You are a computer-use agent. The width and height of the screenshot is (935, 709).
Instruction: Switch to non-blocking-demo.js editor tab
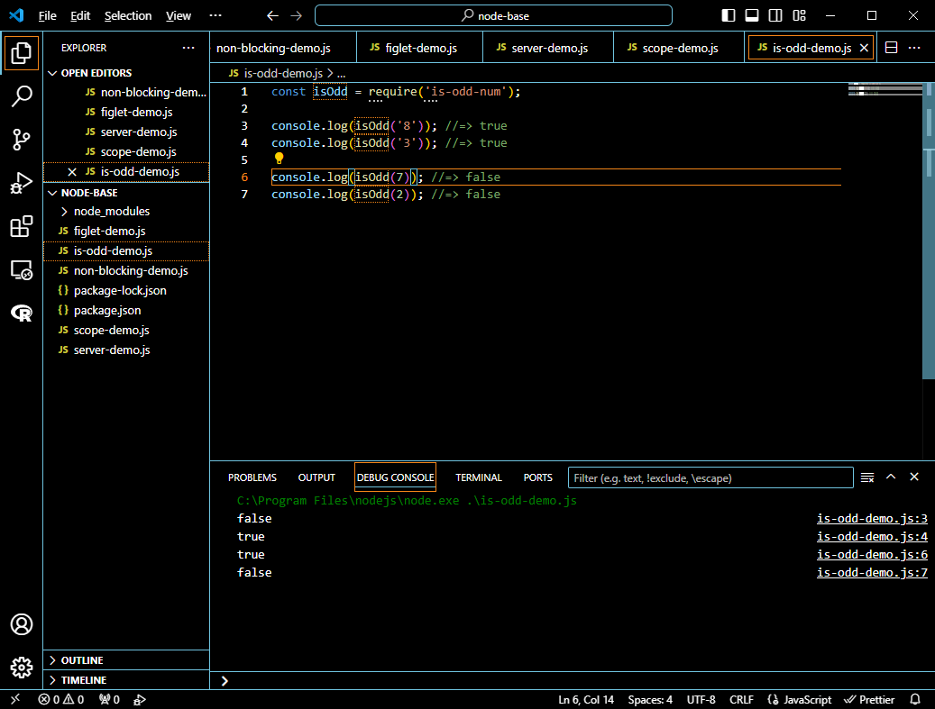(x=282, y=48)
